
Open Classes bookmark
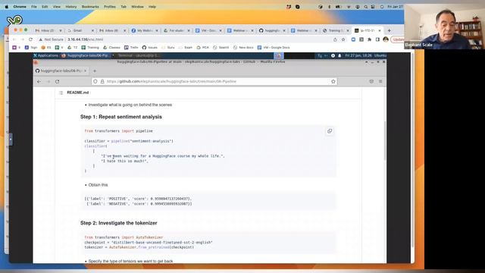click(111, 47)
